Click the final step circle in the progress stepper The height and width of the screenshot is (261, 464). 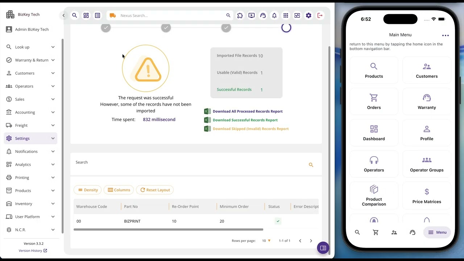point(286,28)
